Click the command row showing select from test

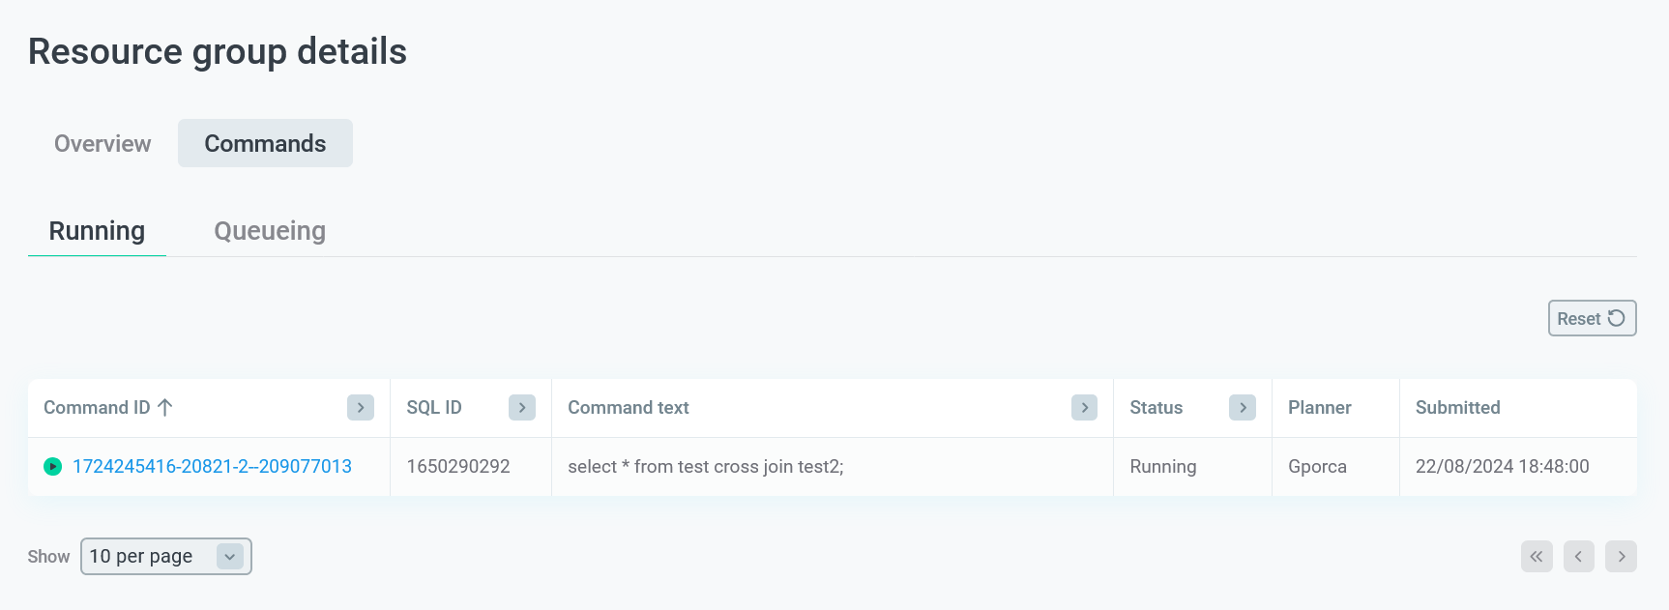(705, 466)
